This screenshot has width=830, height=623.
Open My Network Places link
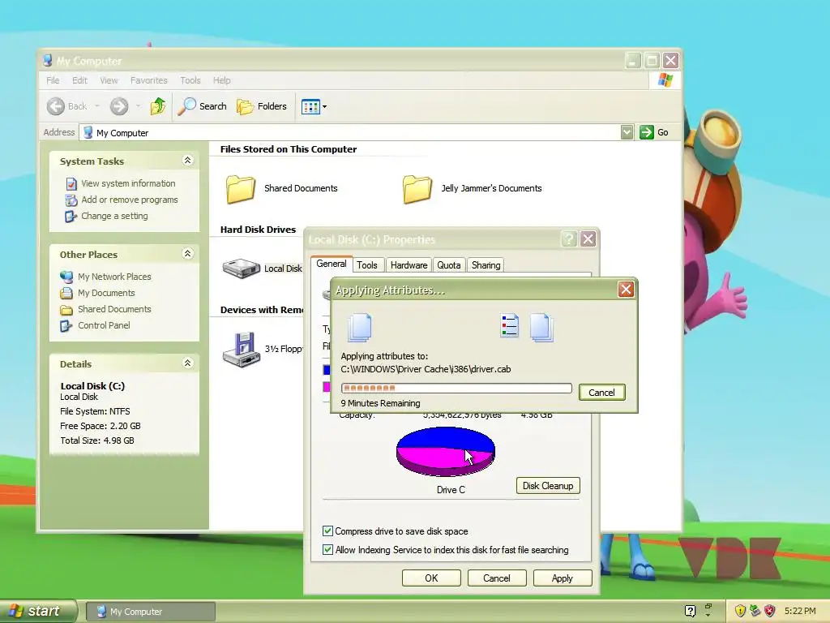(x=114, y=277)
